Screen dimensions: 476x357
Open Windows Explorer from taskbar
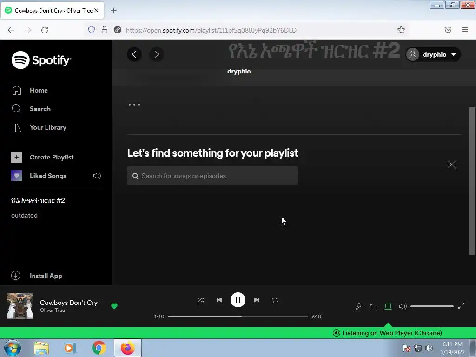[x=41, y=348]
